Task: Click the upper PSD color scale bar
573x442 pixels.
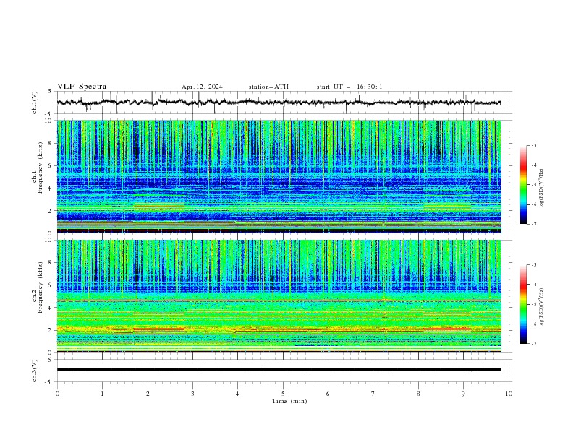Action: (524, 185)
